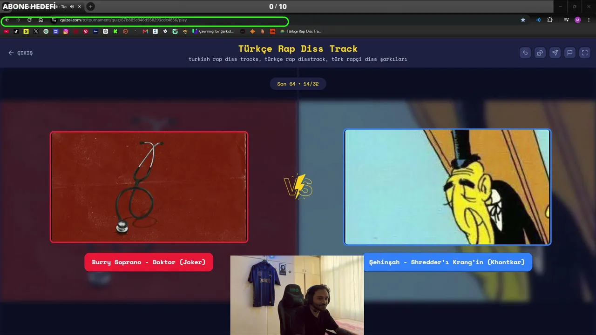Open the Instagram bookmark
Viewport: 596px width, 335px height.
(x=66, y=31)
